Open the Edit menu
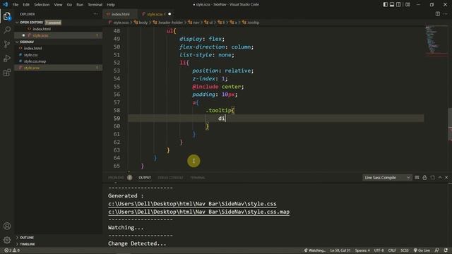This screenshot has height=254, width=452. tap(26, 5)
